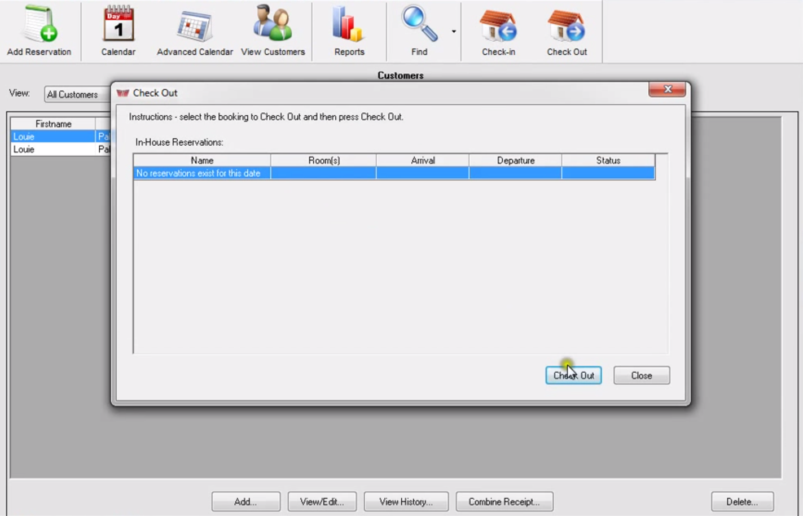Open the View History dialog
The image size is (803, 516).
[406, 501]
